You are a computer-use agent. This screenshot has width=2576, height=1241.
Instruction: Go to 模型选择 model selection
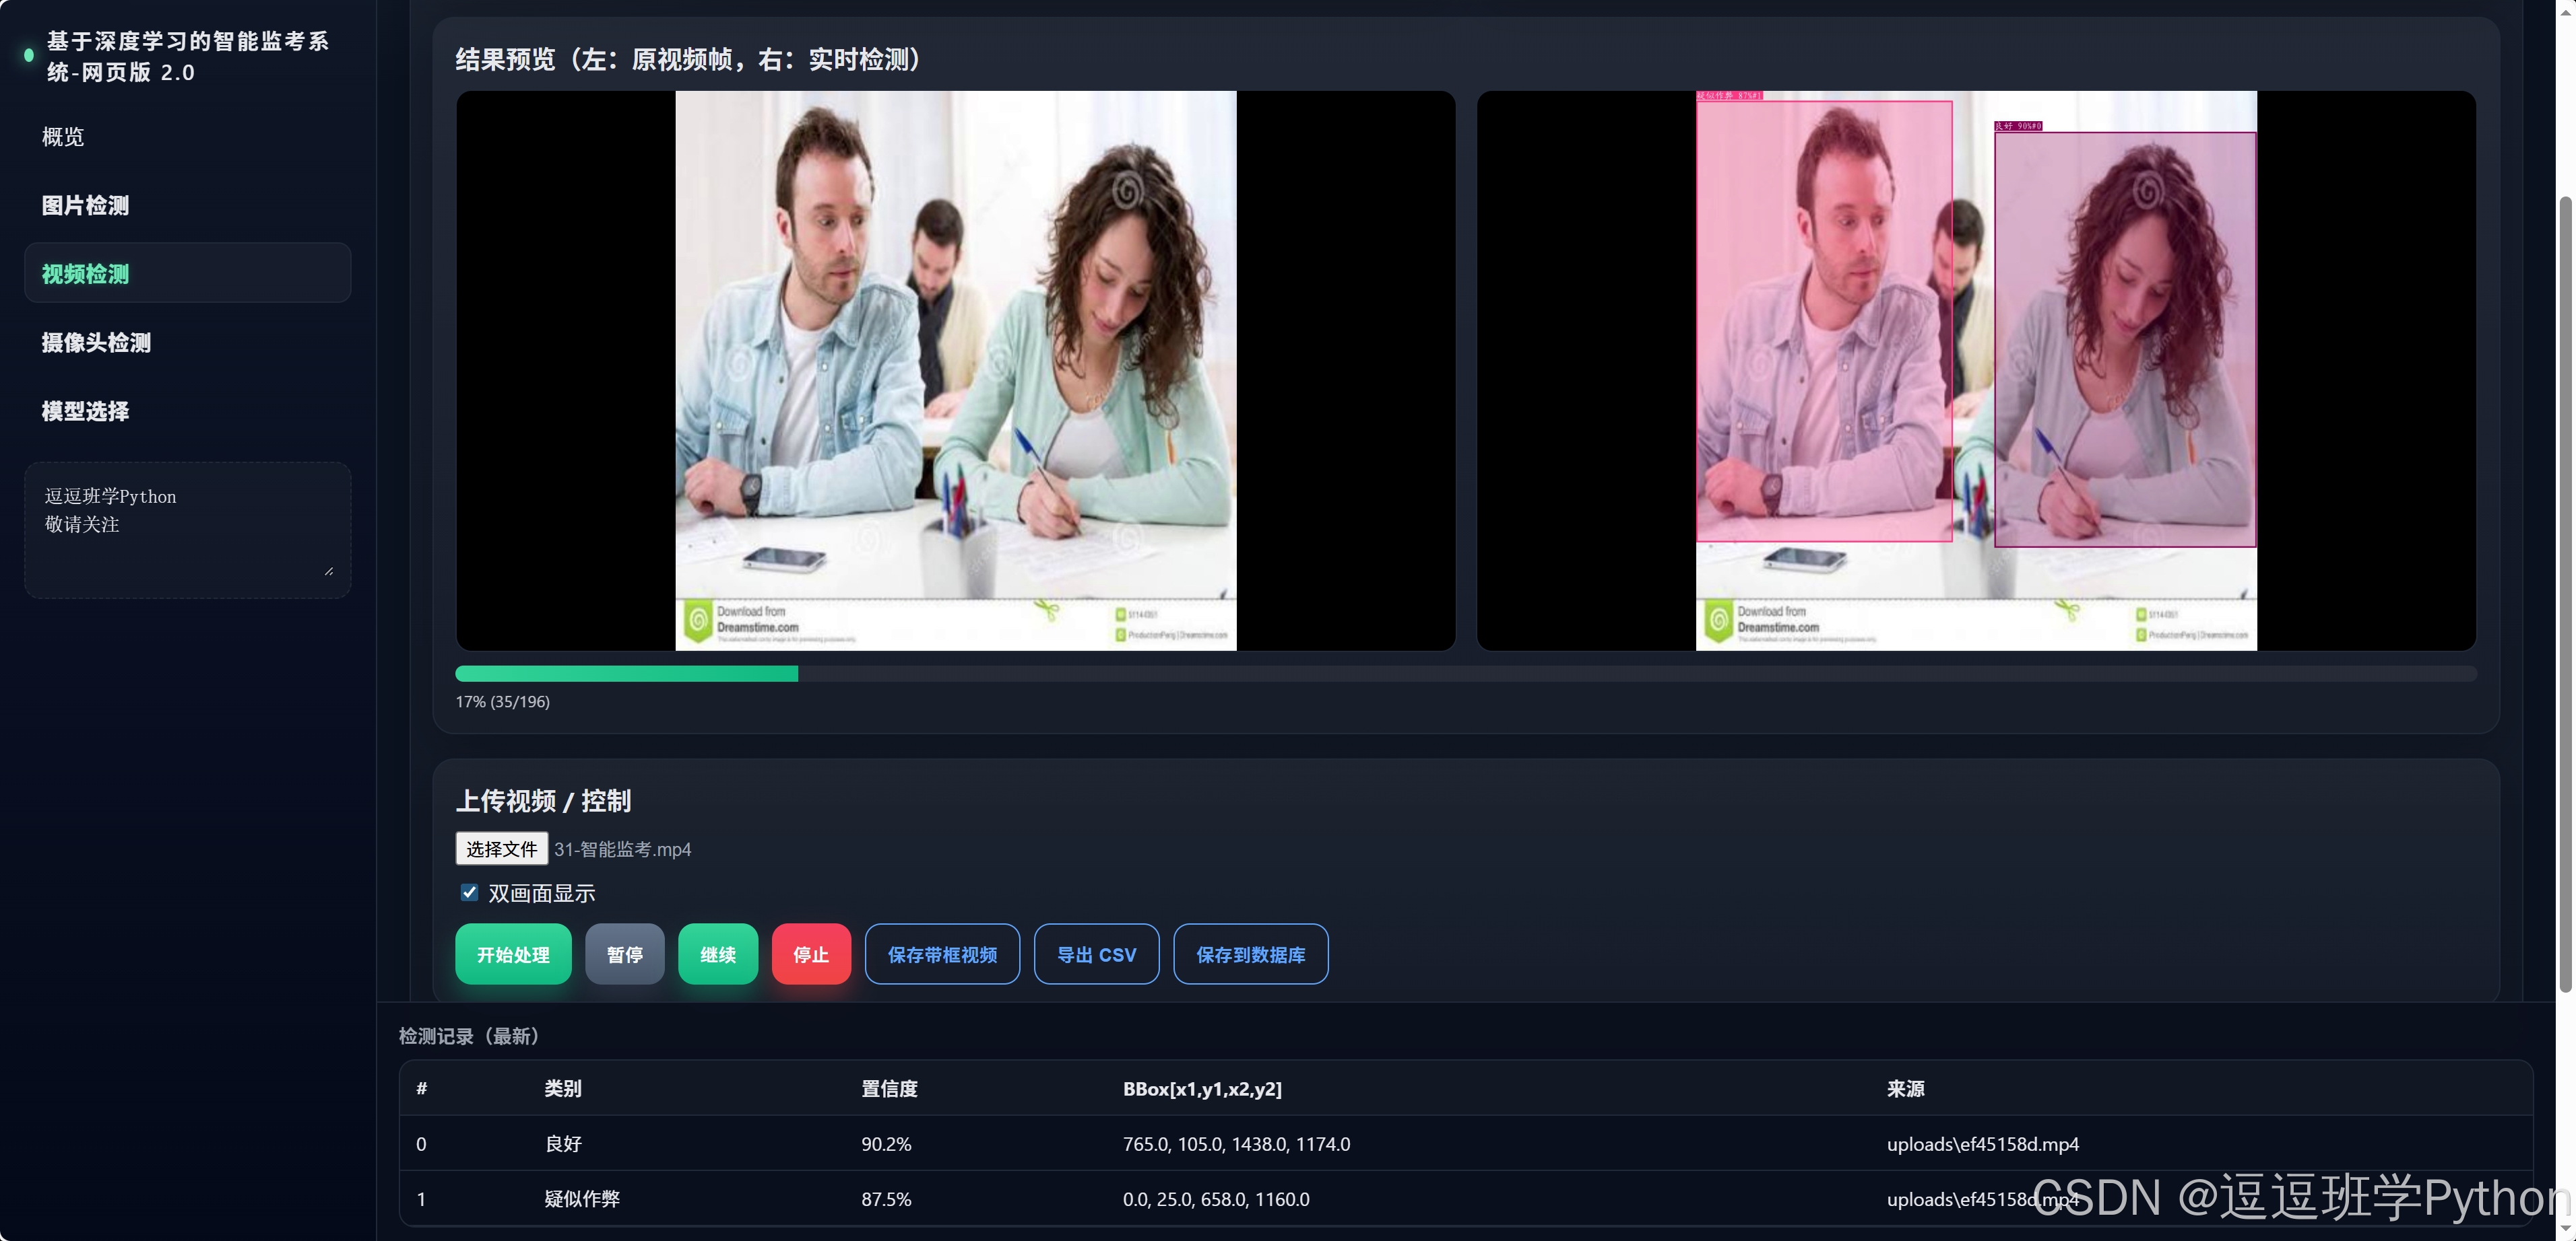85,412
